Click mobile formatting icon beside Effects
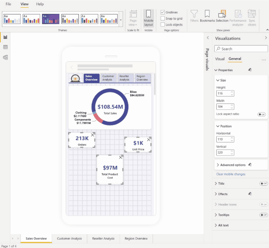 pyautogui.click(x=250, y=193)
